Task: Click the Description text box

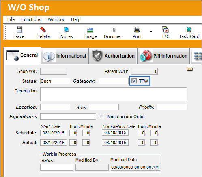Action: 114,94
